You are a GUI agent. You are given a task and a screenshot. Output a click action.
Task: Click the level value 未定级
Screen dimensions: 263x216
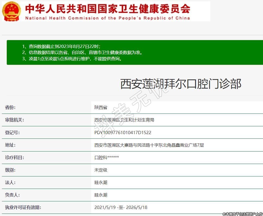(101, 170)
